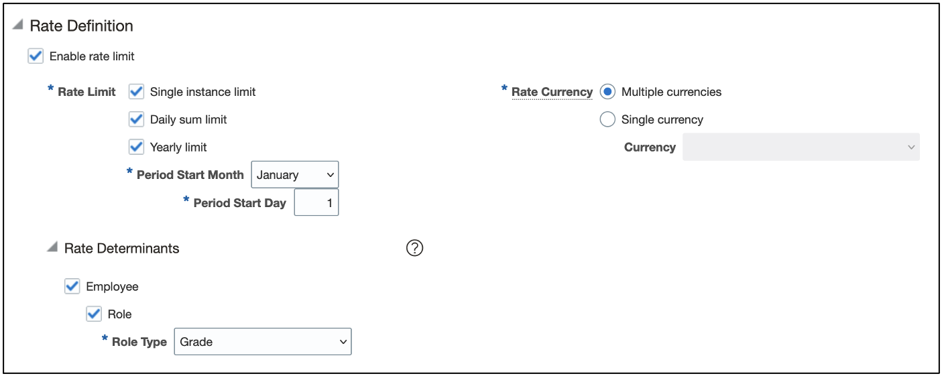Image resolution: width=944 pixels, height=378 pixels.
Task: Click the Period Start Day input field
Action: pos(316,202)
